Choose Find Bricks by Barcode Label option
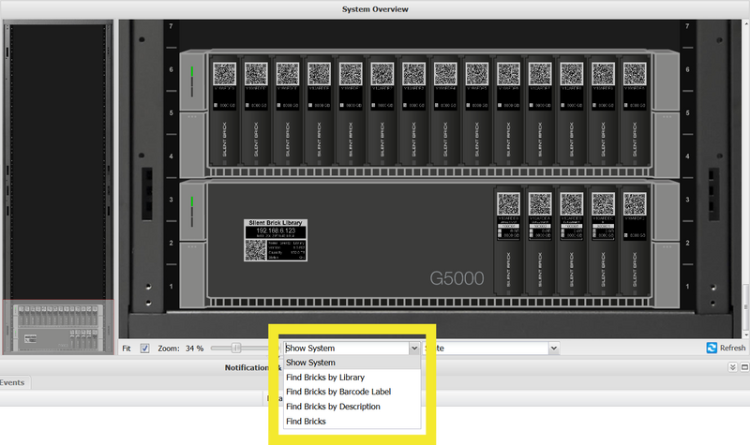750x445 pixels. tap(337, 392)
